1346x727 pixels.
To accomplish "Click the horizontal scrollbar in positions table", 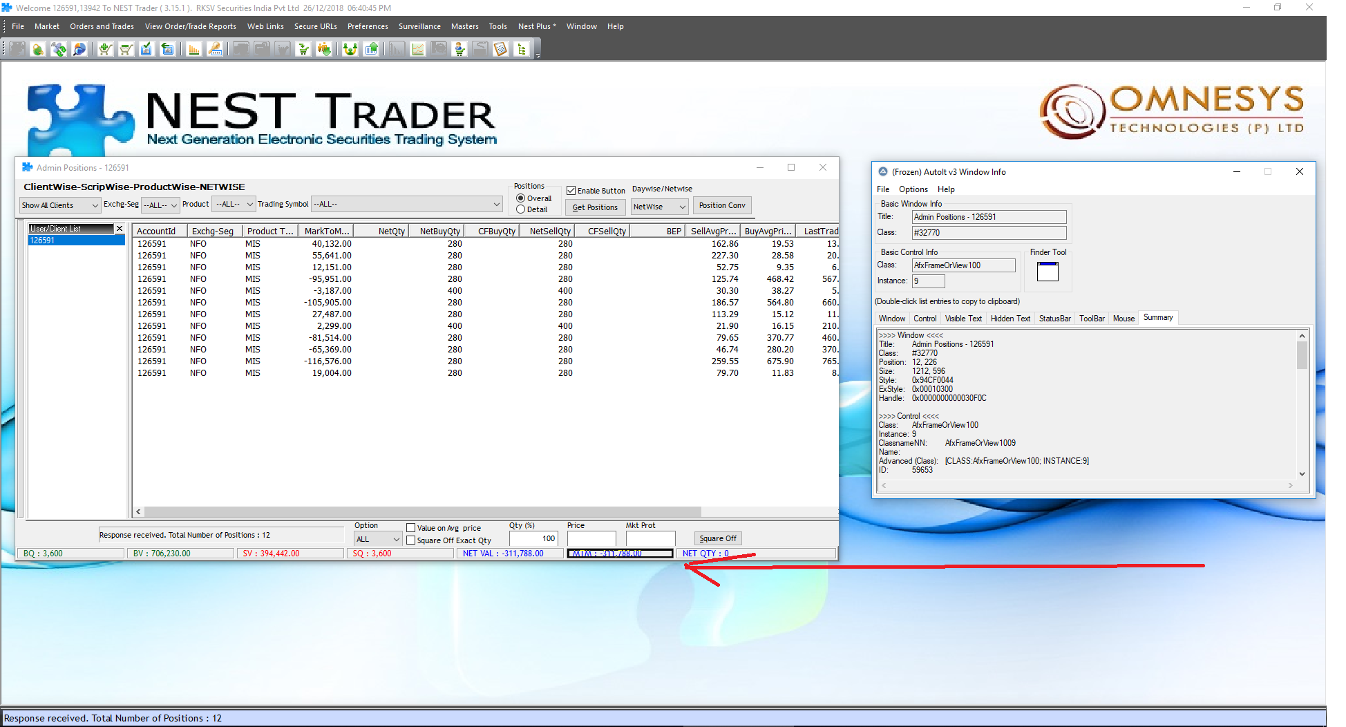I will point(423,512).
